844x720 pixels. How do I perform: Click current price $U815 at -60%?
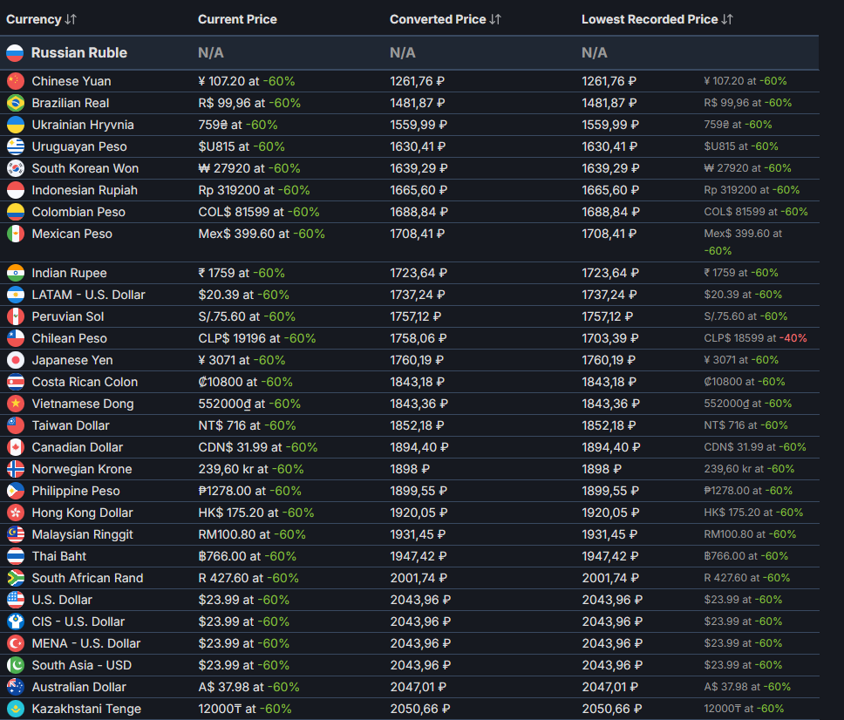(242, 146)
